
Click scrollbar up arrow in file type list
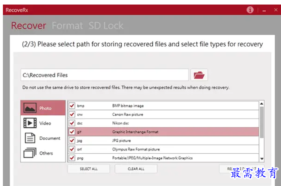click(x=262, y=104)
